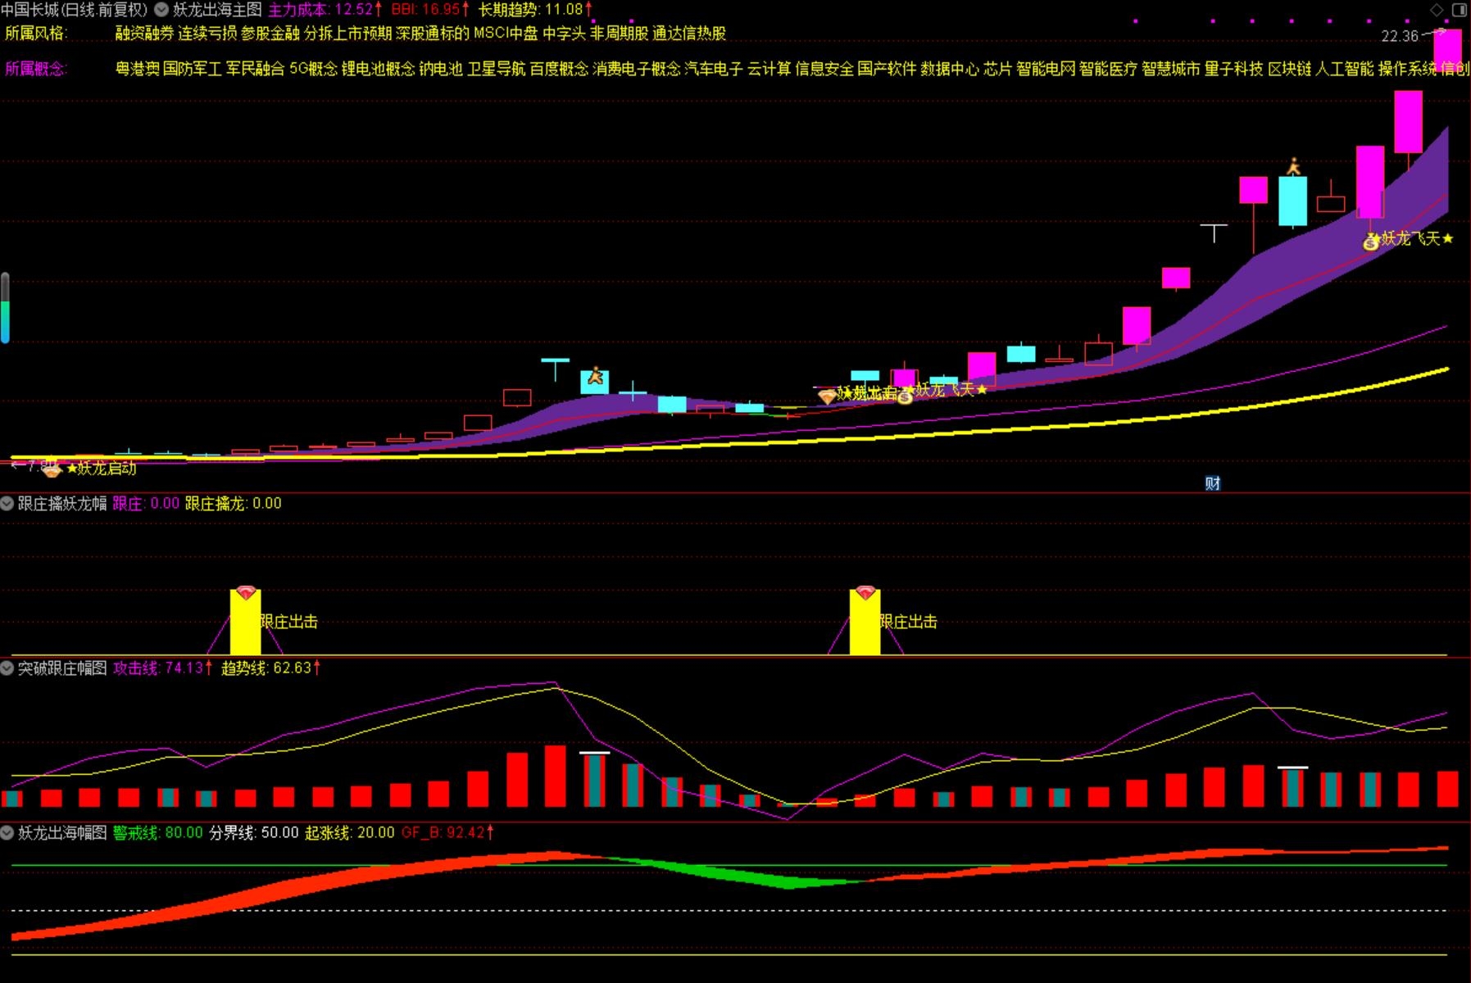Image resolution: width=1471 pixels, height=983 pixels.
Task: Click the 国防军工 concept tag
Action: [193, 69]
